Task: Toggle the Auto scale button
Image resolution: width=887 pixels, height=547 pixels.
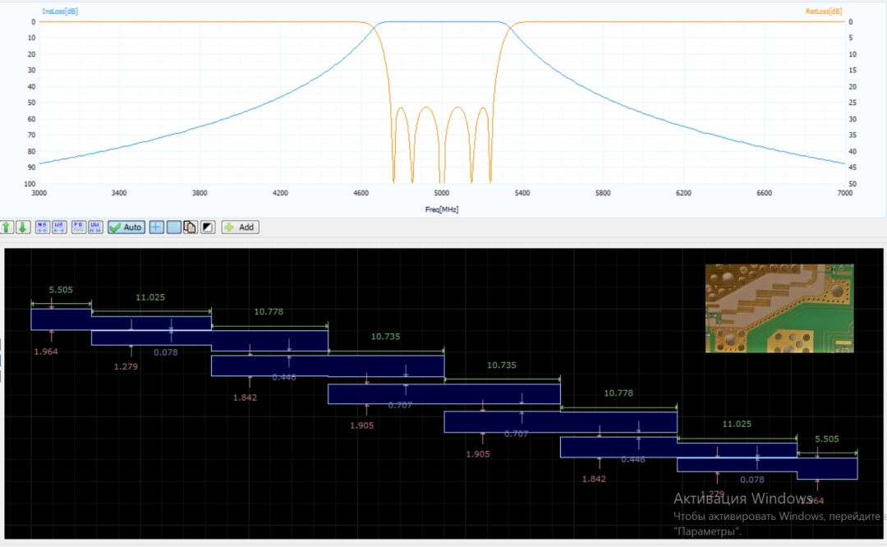Action: point(126,228)
